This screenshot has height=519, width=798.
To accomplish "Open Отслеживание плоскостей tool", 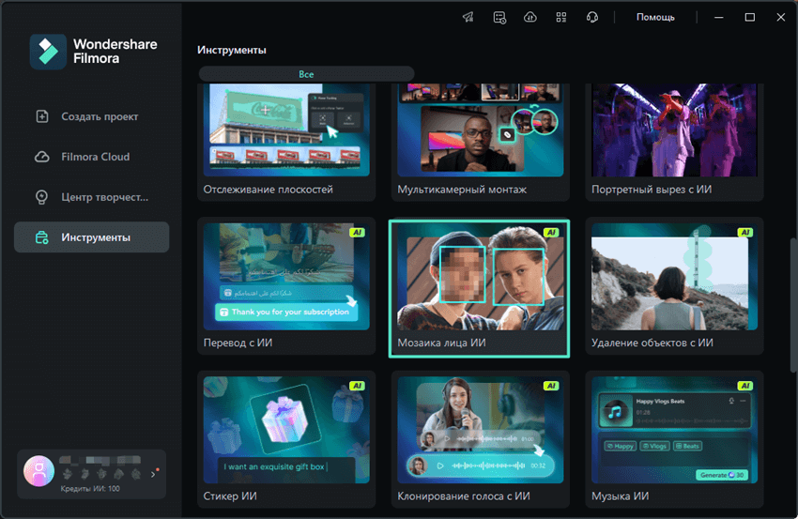I will pos(286,142).
